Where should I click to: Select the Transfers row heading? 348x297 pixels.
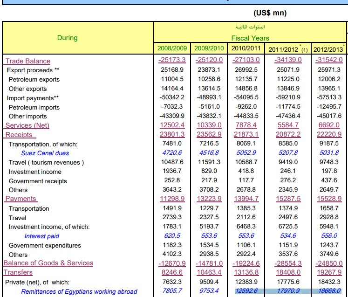tap(18, 272)
